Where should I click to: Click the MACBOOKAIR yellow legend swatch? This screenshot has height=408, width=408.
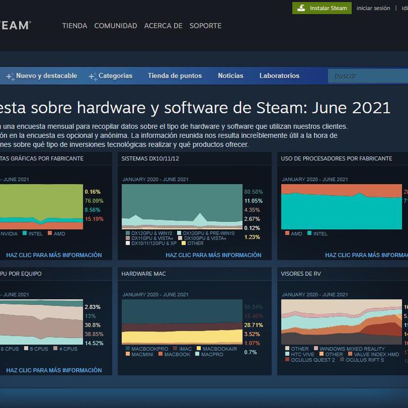[199, 349]
